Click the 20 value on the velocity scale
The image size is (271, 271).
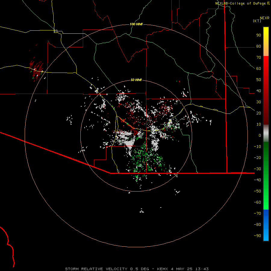(x=259, y=113)
